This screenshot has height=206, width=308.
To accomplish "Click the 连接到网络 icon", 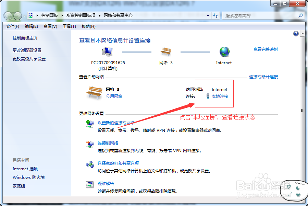I will point(90,145).
